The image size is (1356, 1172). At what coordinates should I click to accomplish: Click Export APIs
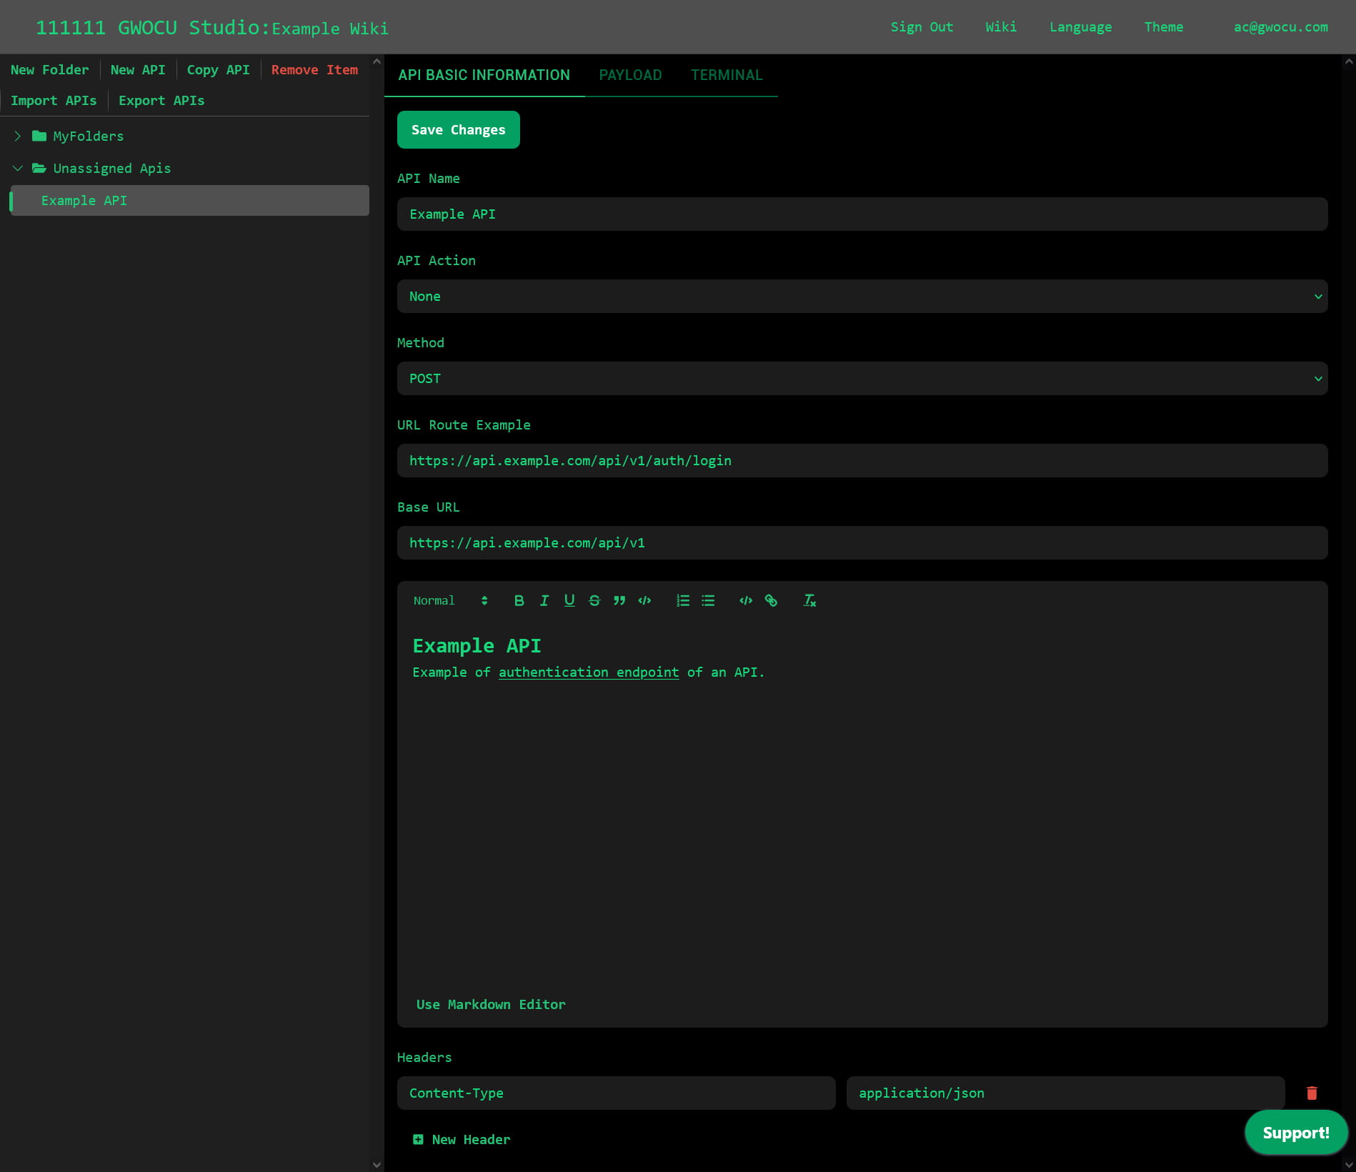tap(161, 101)
